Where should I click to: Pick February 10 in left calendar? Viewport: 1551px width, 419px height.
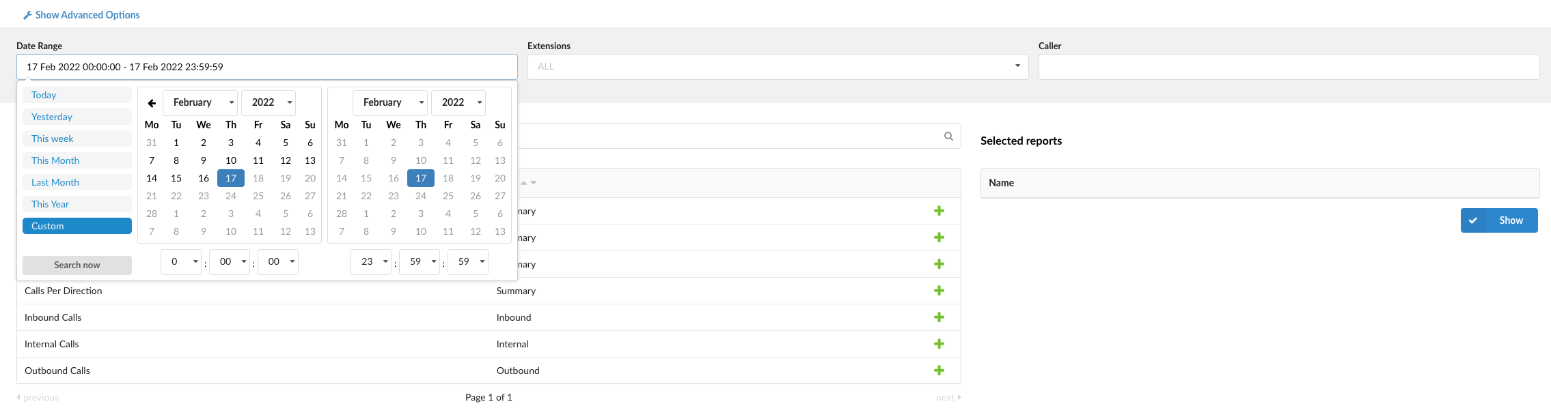[231, 160]
